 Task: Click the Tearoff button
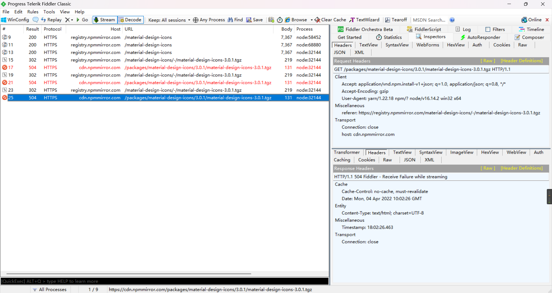pos(396,20)
